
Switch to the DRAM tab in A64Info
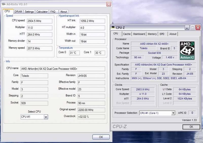[18, 12]
